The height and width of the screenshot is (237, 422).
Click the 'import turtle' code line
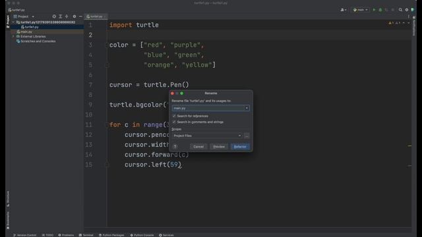134,25
